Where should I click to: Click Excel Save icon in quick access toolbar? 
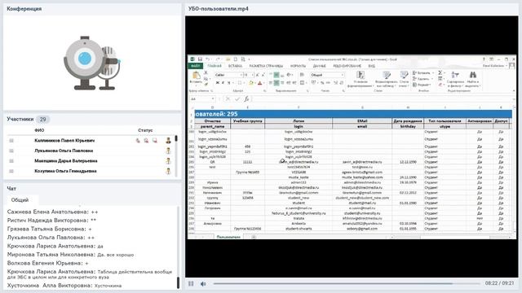(x=200, y=59)
